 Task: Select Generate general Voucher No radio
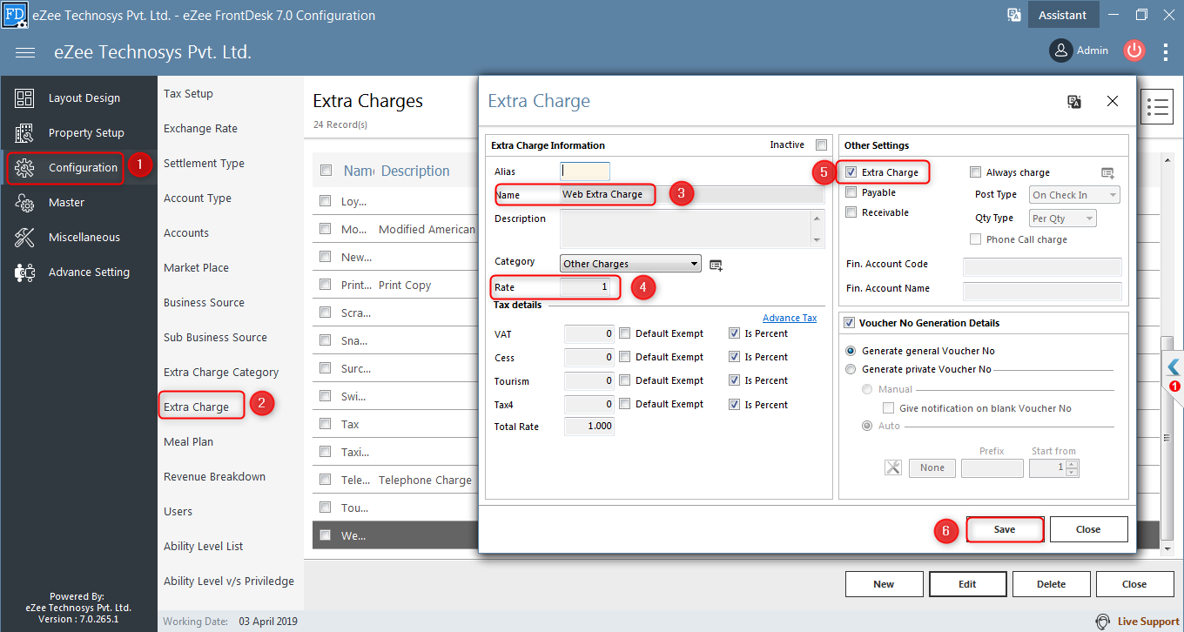(x=851, y=351)
